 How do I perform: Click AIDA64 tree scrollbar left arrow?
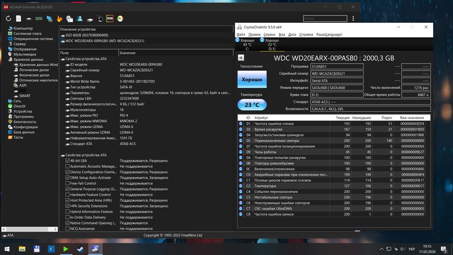pyautogui.click(x=4, y=229)
